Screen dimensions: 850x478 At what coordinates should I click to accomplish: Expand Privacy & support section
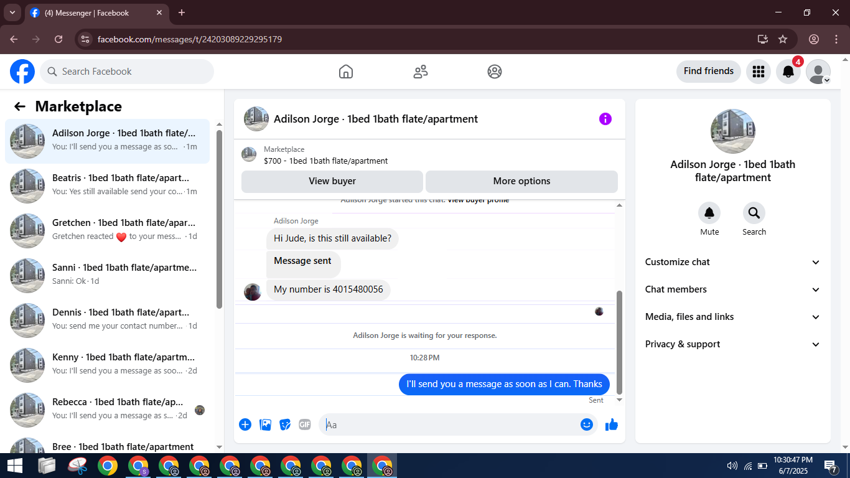click(x=732, y=344)
